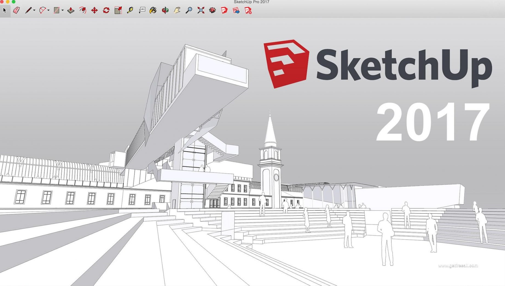Activate the Offset tool

[x=83, y=10]
